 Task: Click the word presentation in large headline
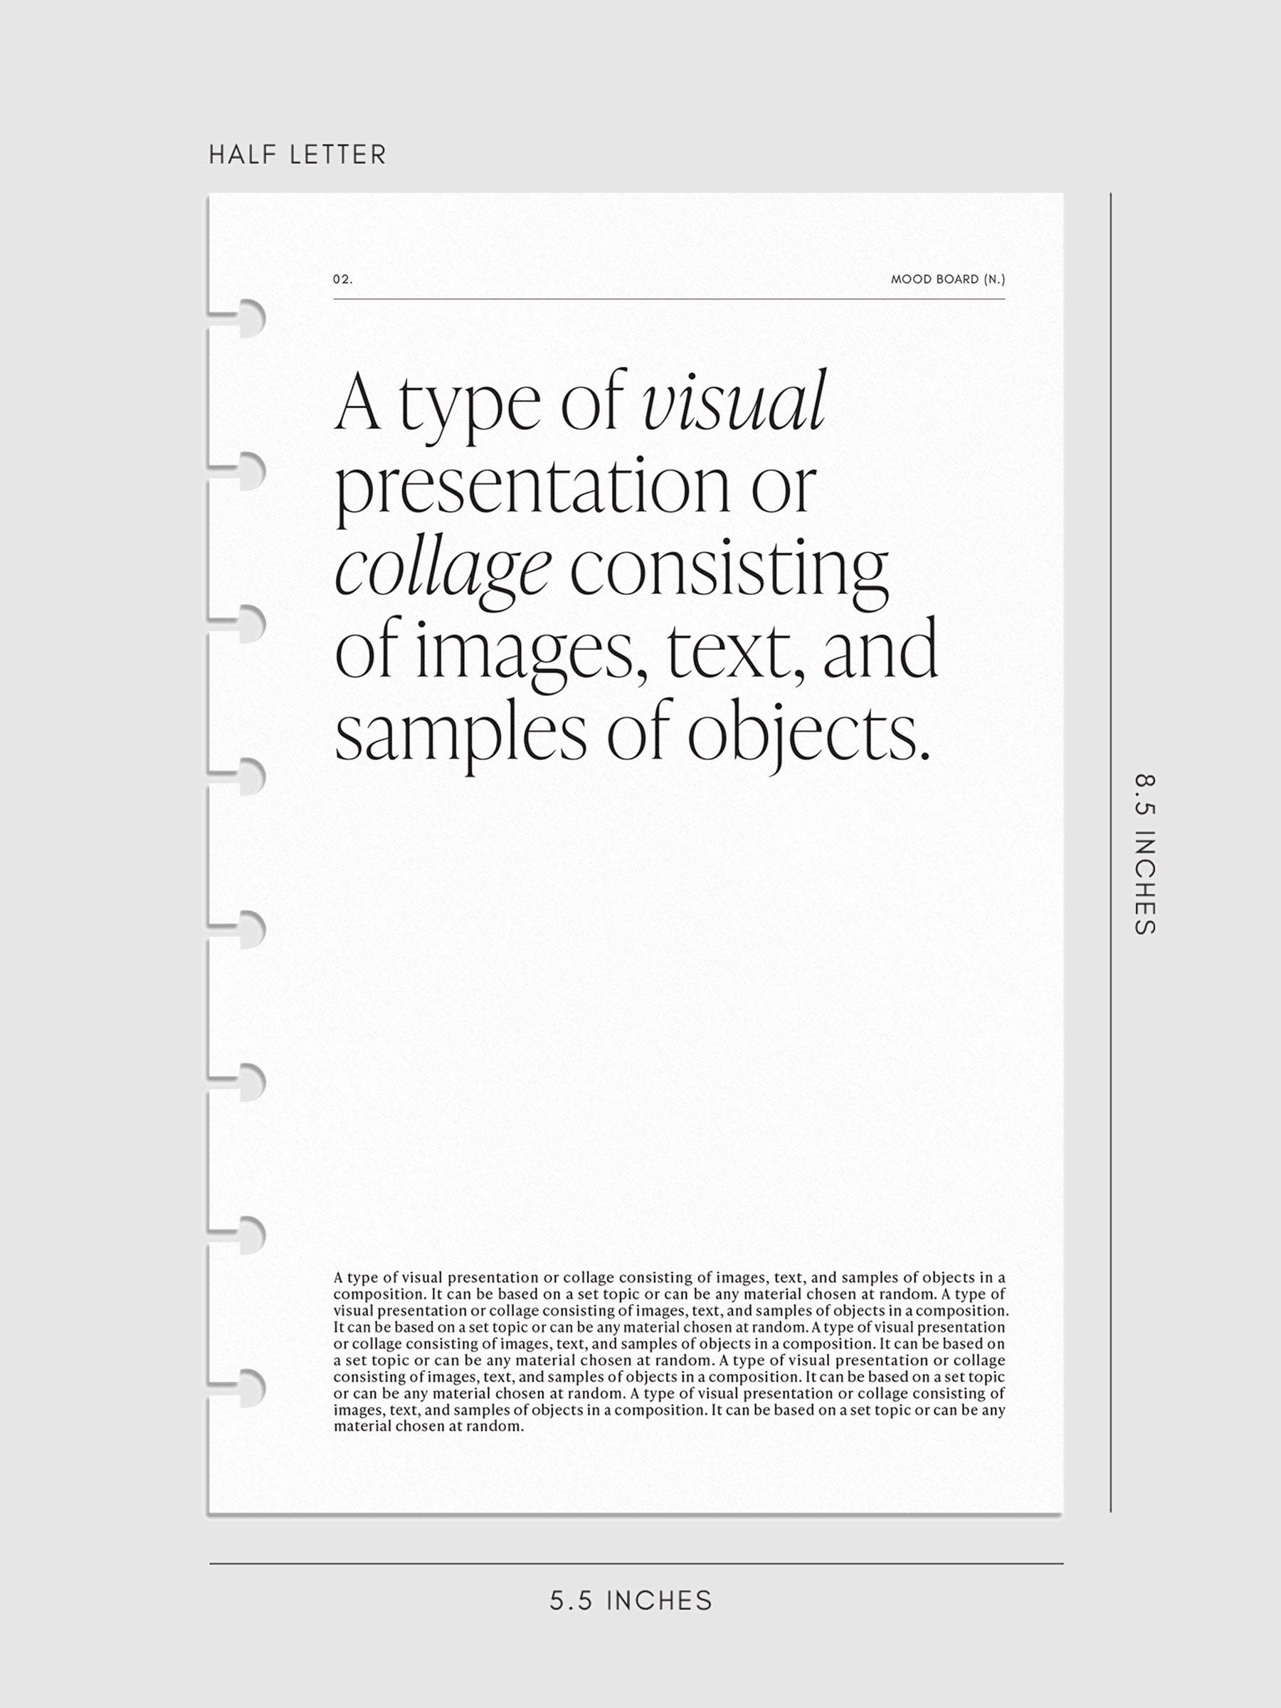click(x=532, y=487)
